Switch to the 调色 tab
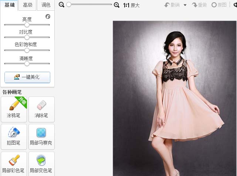Viewport: 237px width, 176px height. point(46,5)
